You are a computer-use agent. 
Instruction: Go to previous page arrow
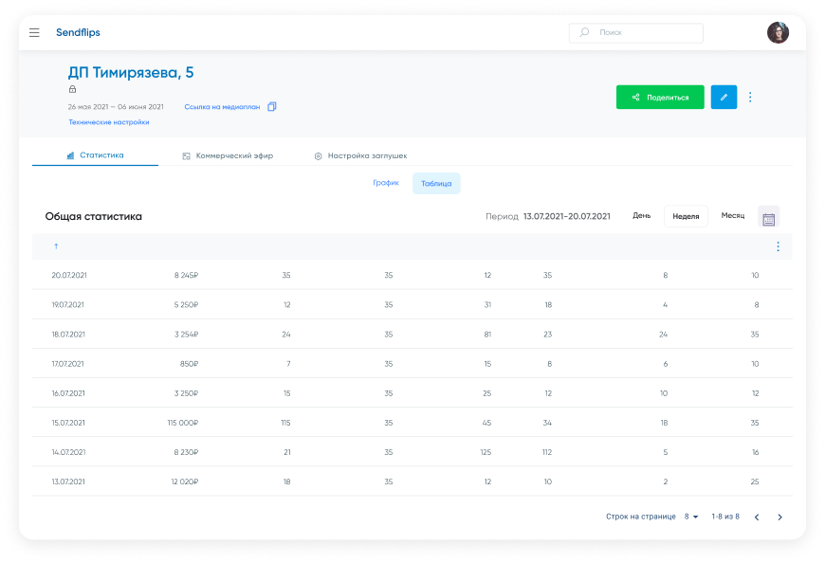pos(756,518)
